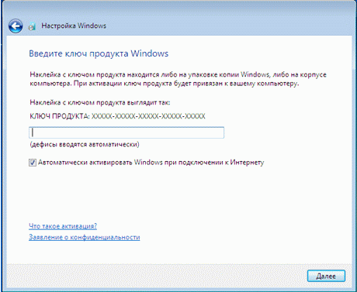Click 'Наклейка с ключом продукта выглядит так:' text
The height and width of the screenshot is (292, 357).
100,102
